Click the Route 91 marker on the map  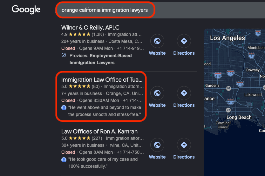[x=228, y=88]
